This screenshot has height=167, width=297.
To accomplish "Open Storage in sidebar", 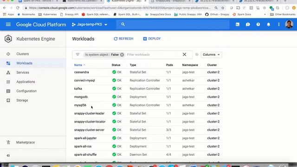I will point(22,100).
